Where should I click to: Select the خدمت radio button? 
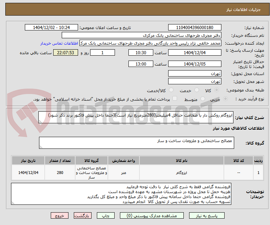coord(197,90)
